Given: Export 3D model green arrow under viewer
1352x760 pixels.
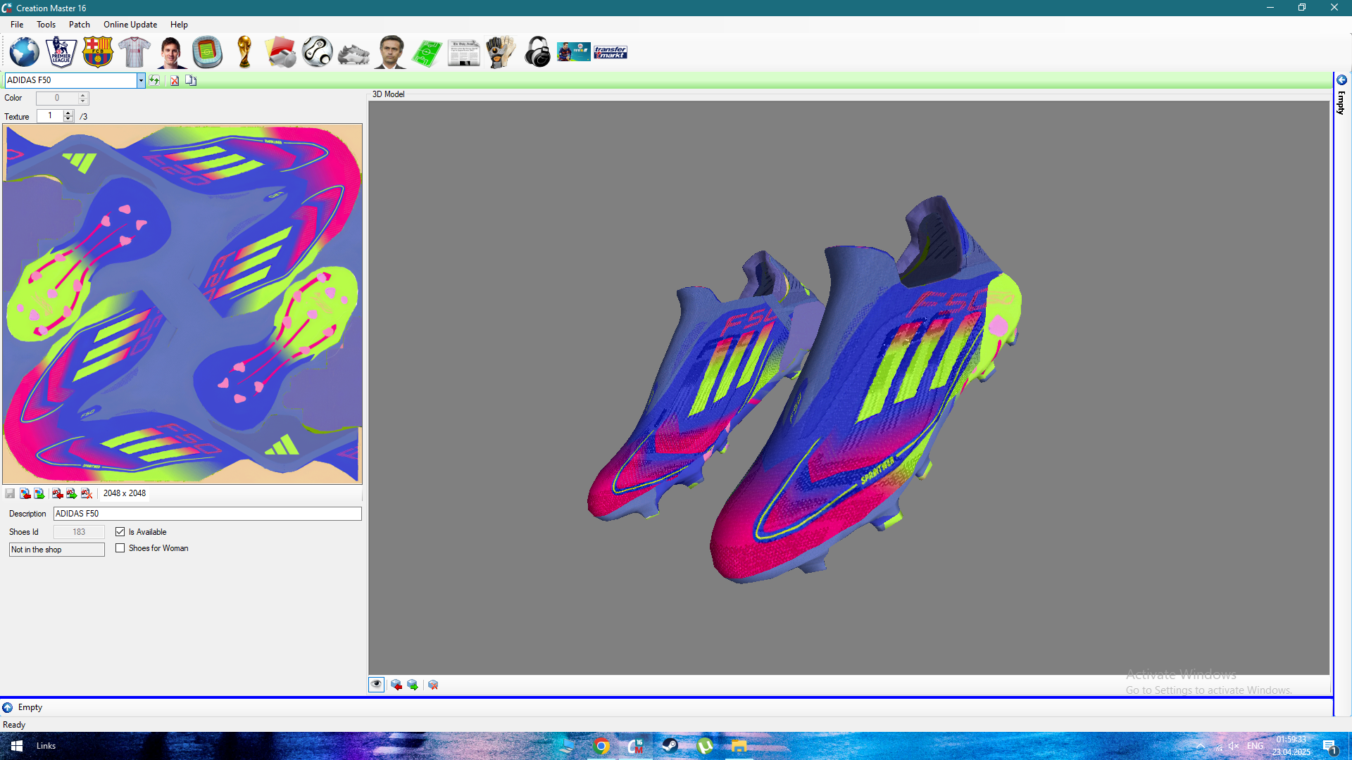Looking at the screenshot, I should (x=413, y=685).
